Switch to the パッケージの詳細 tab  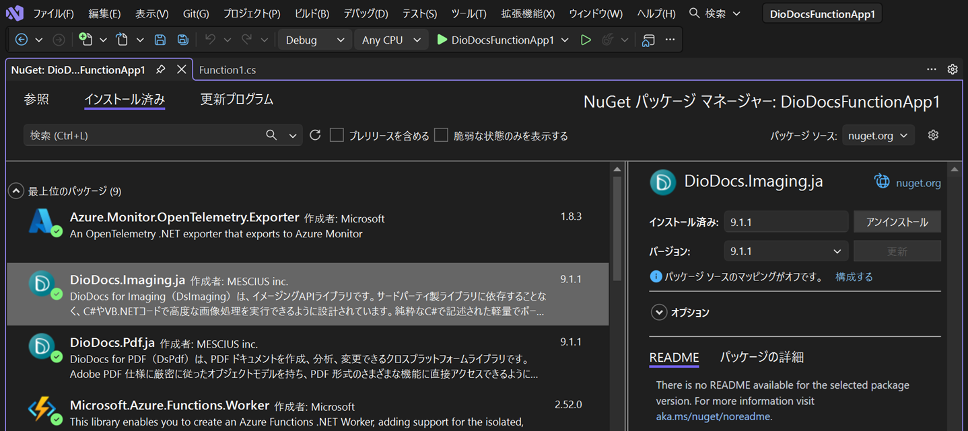click(x=762, y=357)
